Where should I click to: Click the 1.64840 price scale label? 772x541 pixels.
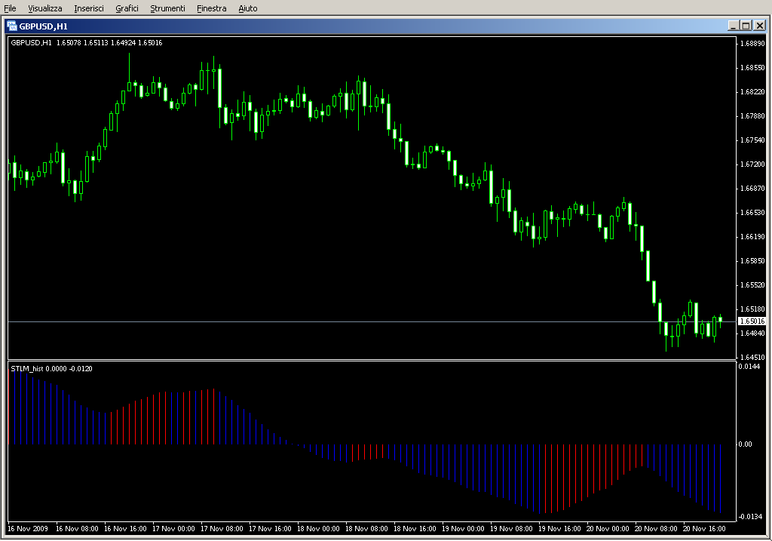[753, 333]
